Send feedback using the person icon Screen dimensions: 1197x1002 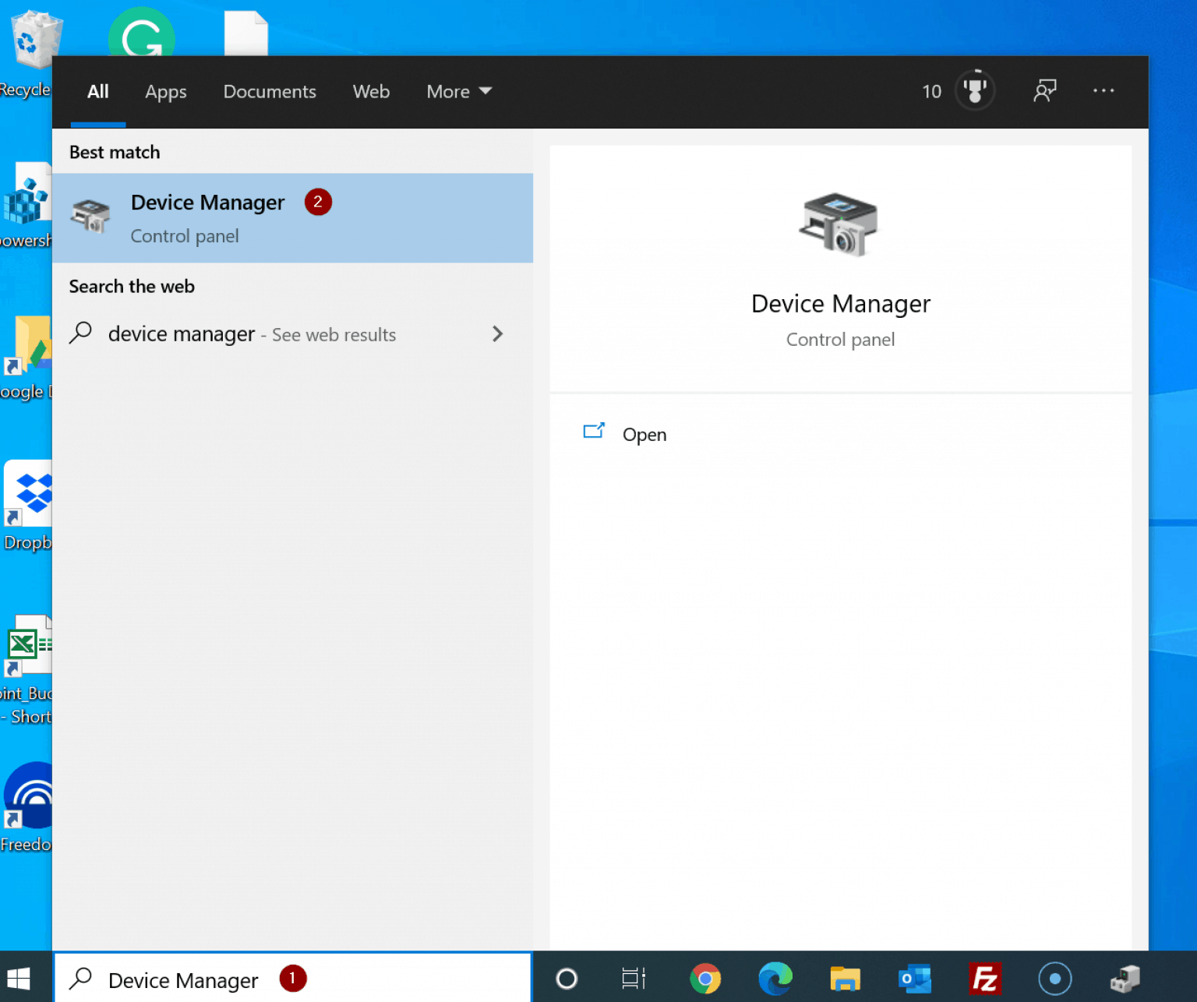coord(1045,90)
